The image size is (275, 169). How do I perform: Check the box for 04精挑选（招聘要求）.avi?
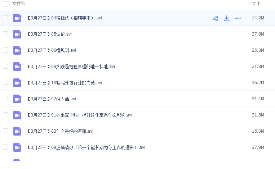5,18
